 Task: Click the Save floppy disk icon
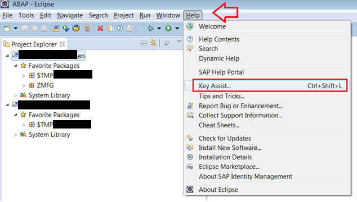coord(25,29)
